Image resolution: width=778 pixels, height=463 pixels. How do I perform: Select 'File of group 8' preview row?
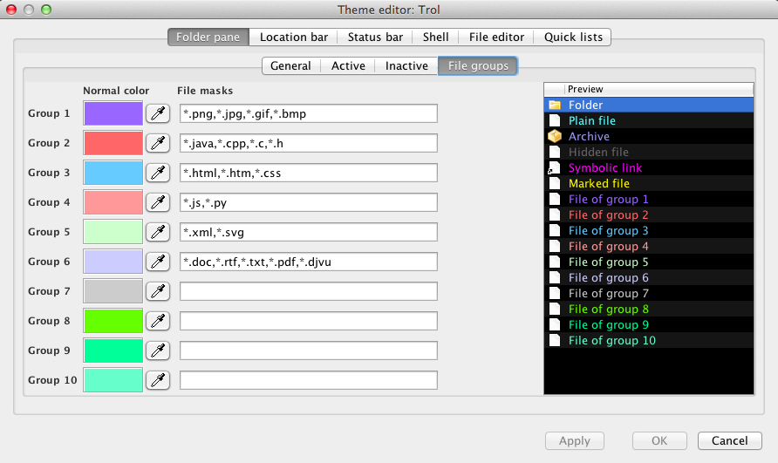pyautogui.click(x=649, y=309)
